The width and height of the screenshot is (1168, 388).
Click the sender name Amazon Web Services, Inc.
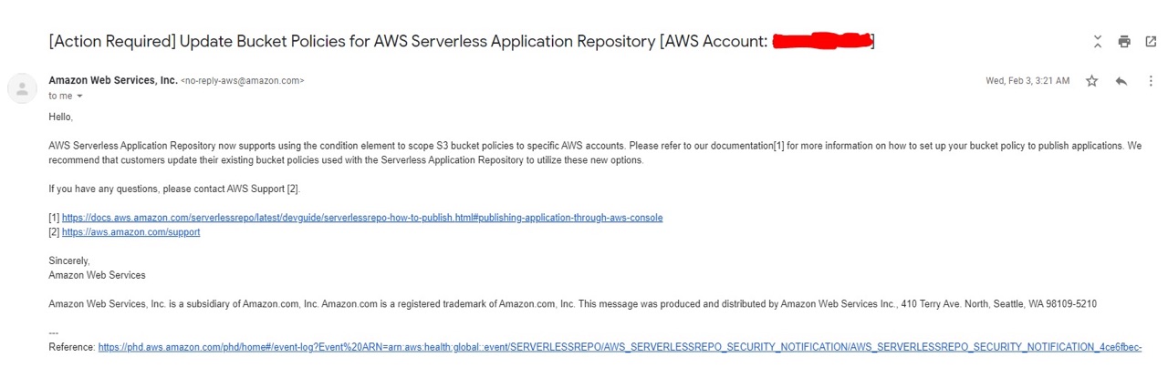113,80
